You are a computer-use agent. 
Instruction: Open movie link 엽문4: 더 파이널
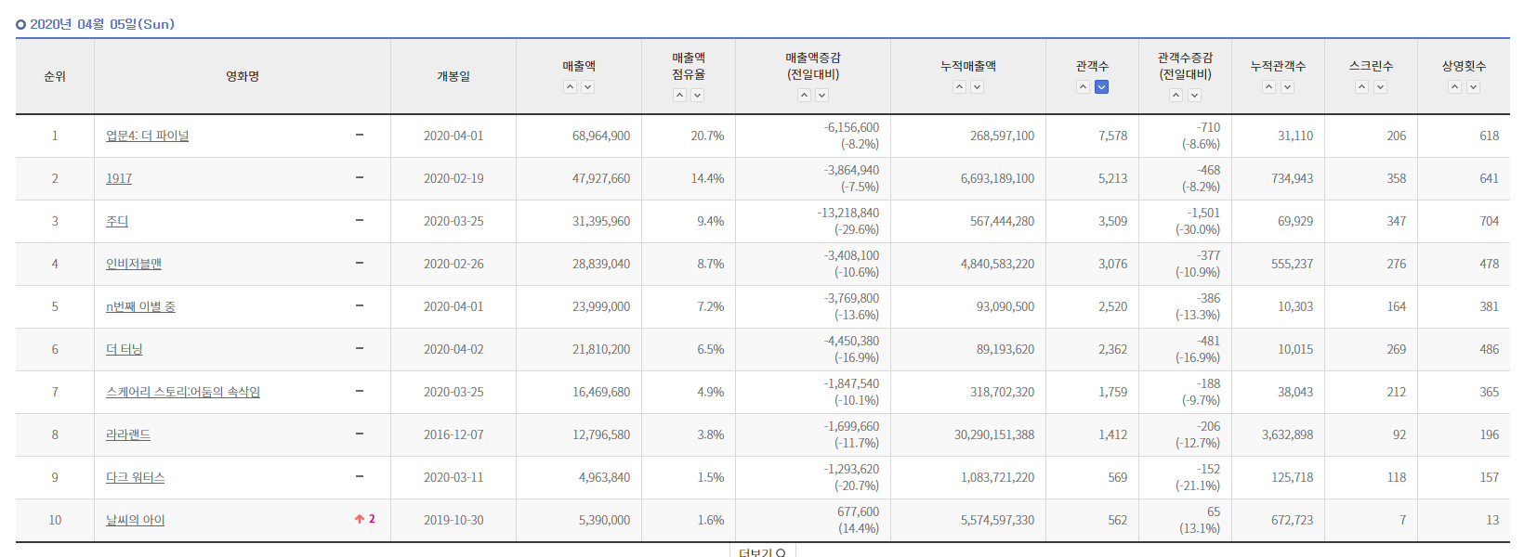click(x=147, y=136)
